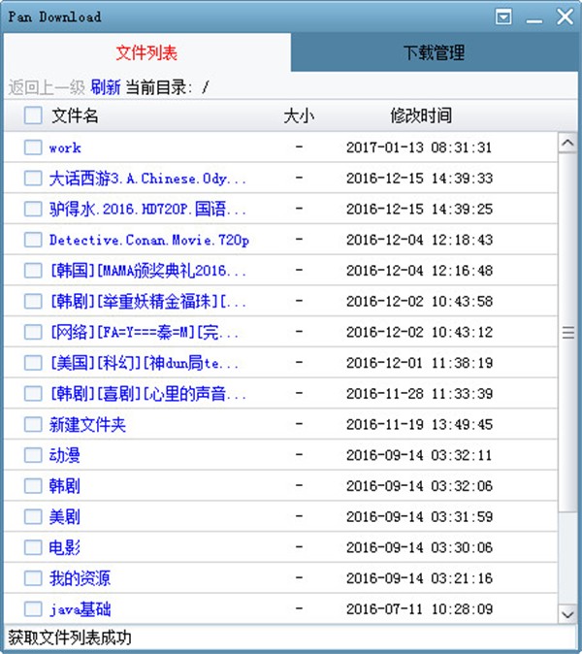Click the 返回上一级 link
The image size is (582, 654).
point(47,87)
